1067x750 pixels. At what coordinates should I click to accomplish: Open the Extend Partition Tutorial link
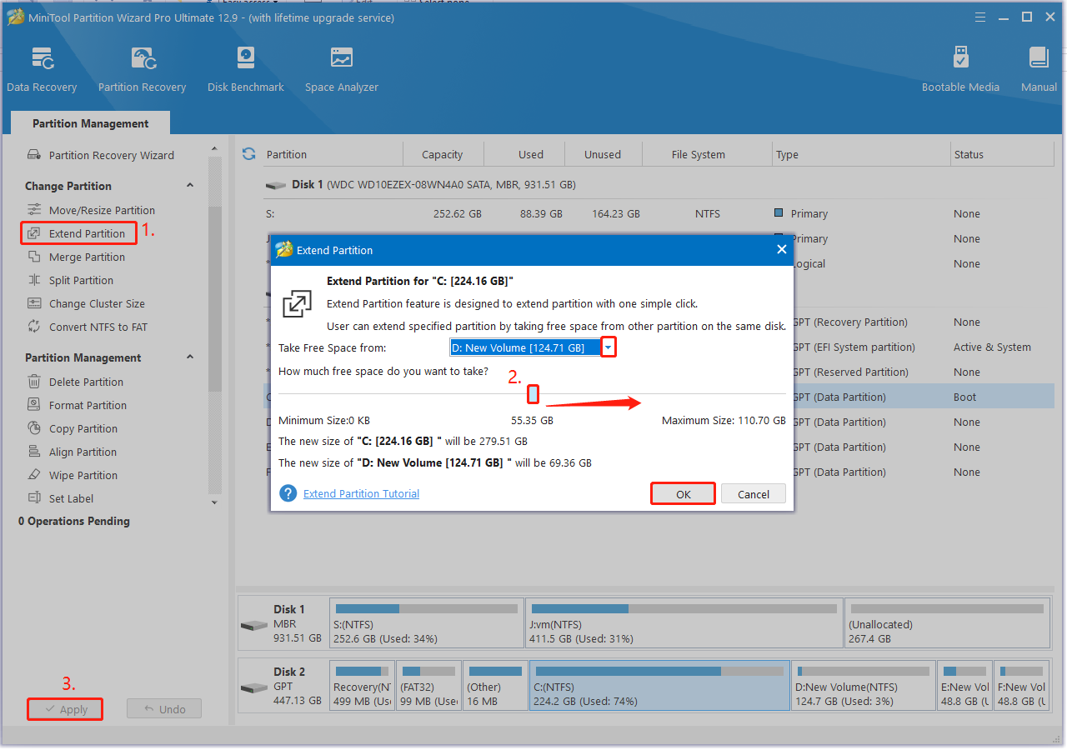click(x=361, y=493)
